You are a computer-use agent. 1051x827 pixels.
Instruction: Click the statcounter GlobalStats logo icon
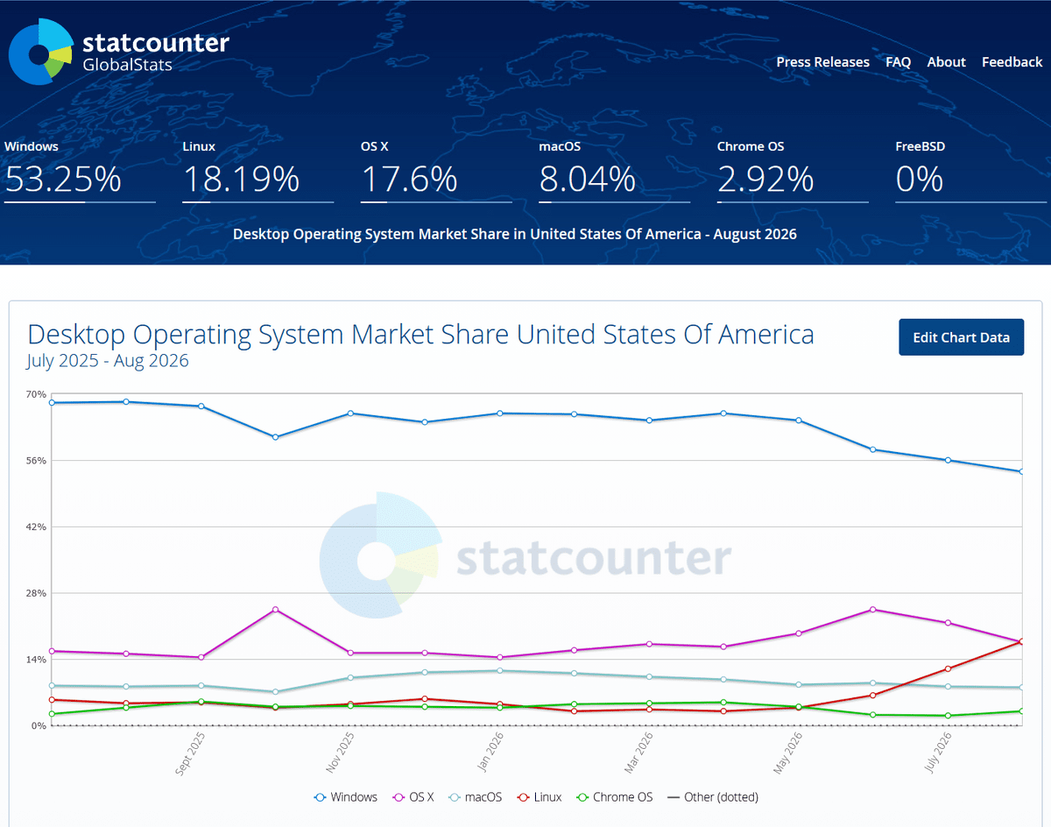(x=40, y=52)
